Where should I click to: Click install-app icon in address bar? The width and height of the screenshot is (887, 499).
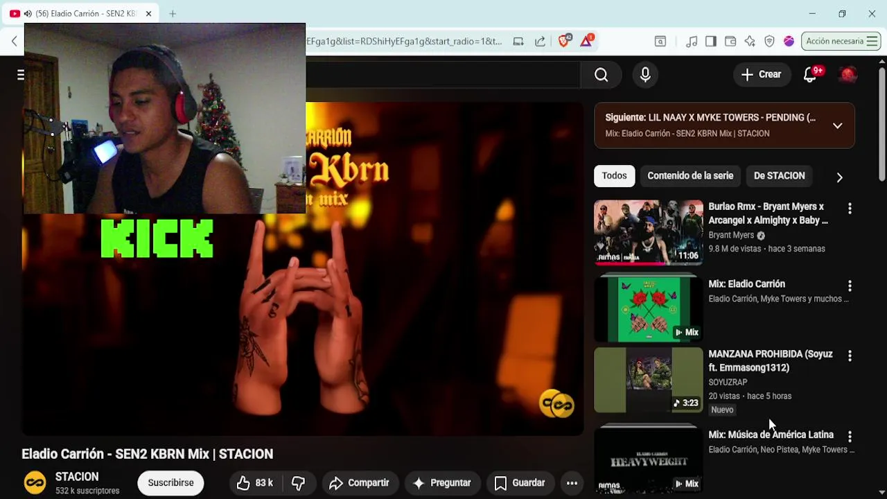518,42
